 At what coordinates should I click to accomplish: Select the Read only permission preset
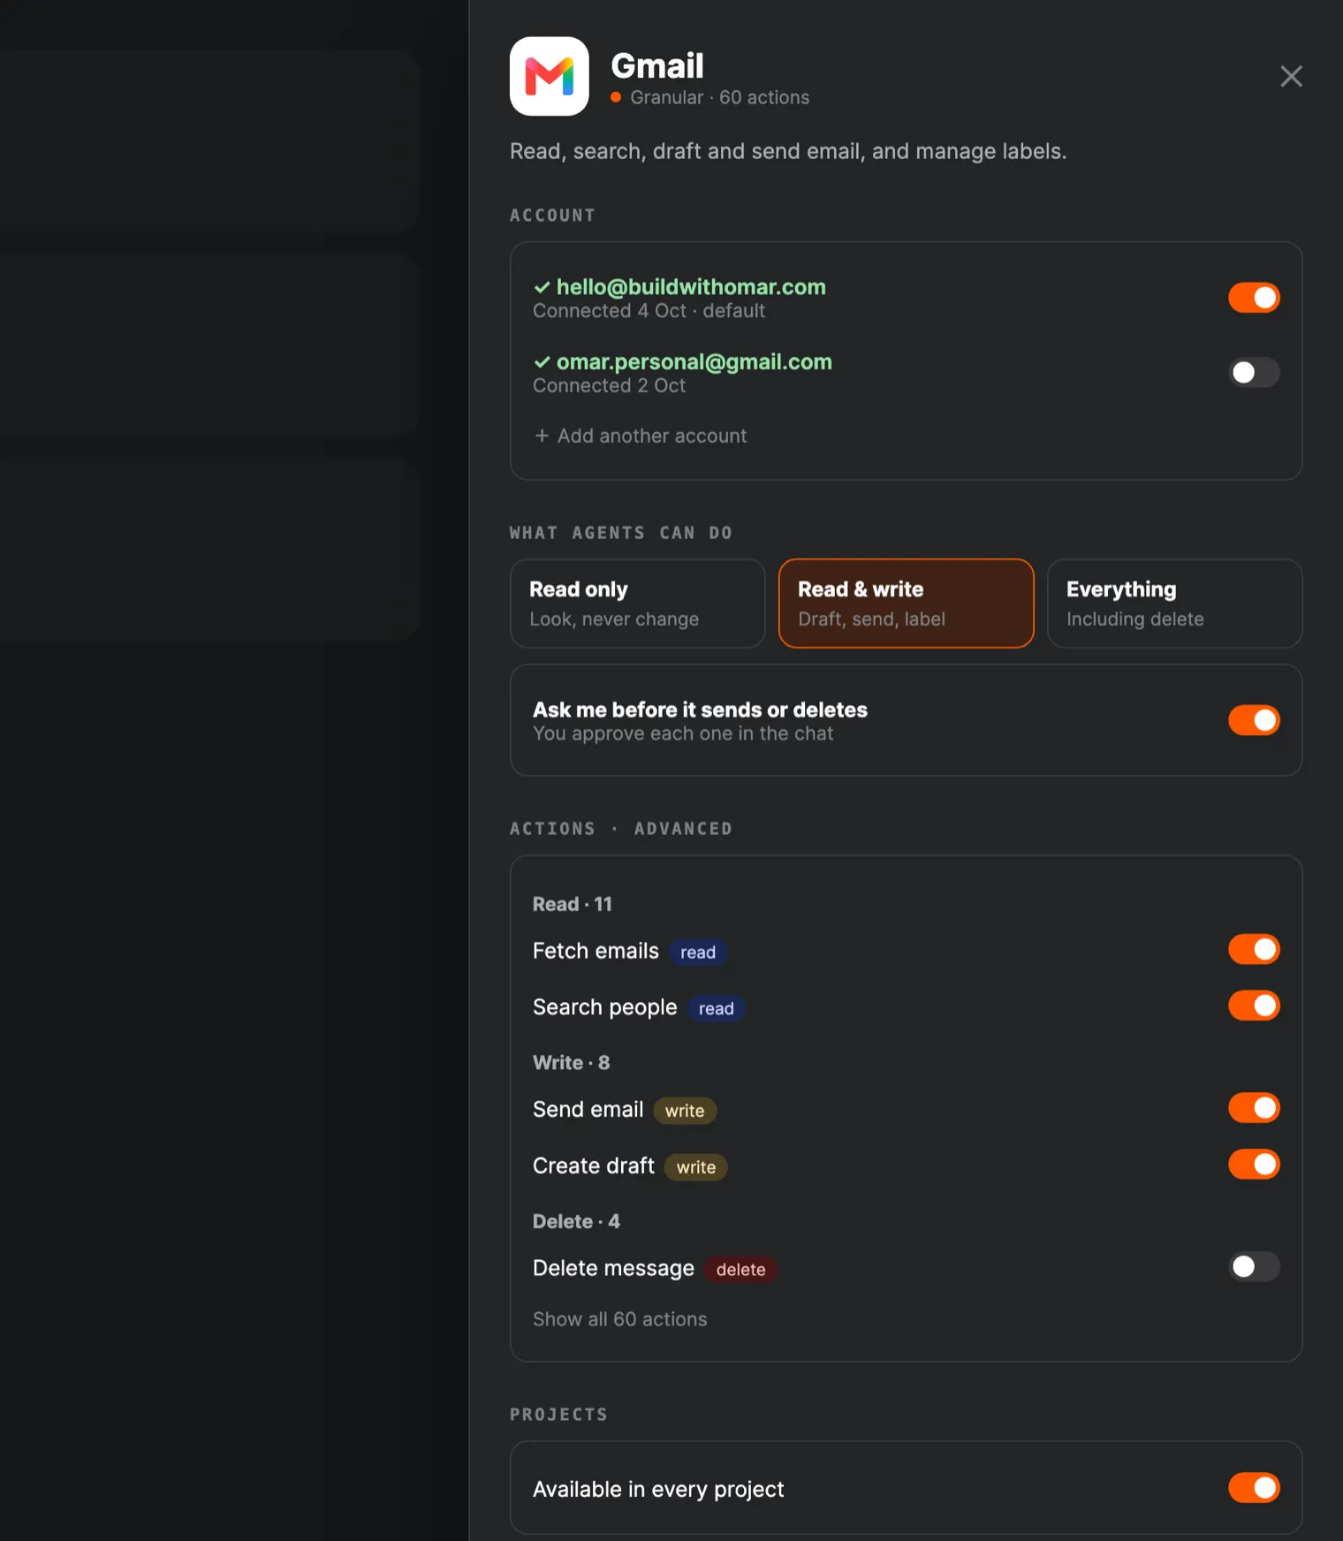point(637,603)
